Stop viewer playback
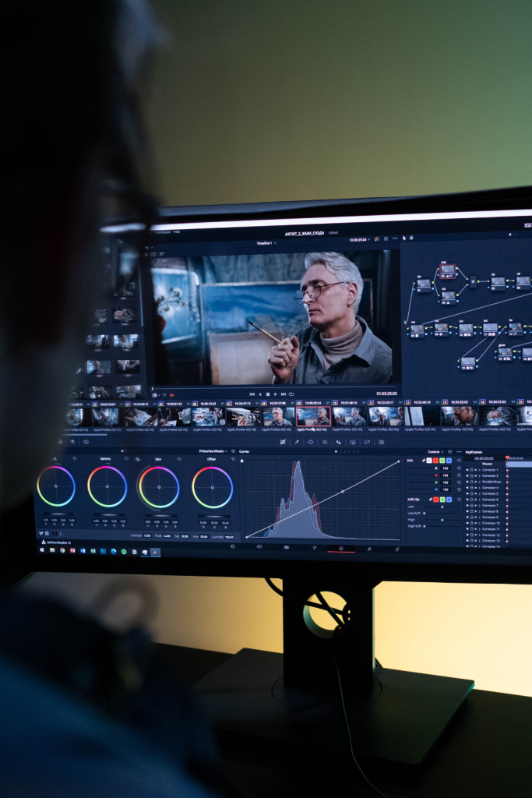This screenshot has height=798, width=532. 268,394
